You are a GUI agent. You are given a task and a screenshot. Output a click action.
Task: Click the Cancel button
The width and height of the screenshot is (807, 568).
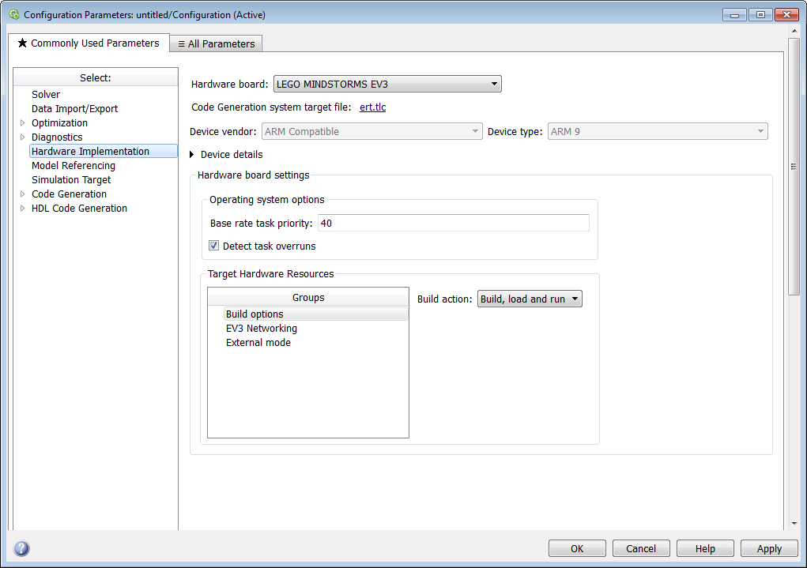pyautogui.click(x=641, y=549)
